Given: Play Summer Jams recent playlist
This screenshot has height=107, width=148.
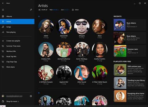Looking at the screenshot, I should (x=116, y=55).
